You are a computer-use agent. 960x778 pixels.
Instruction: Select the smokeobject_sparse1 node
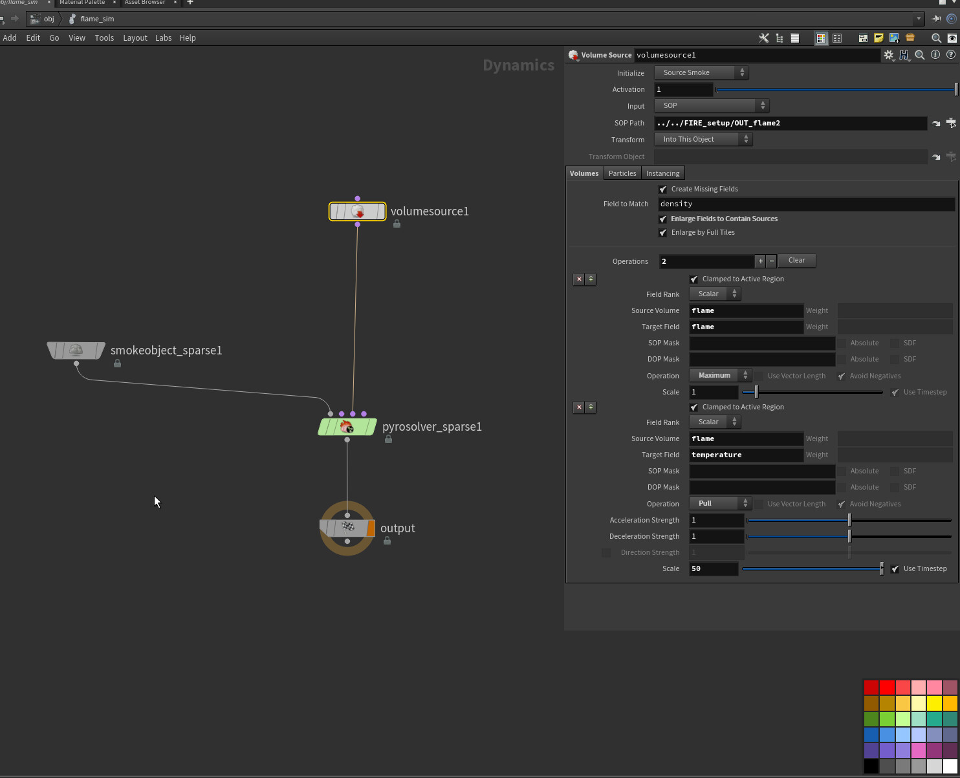pos(76,351)
